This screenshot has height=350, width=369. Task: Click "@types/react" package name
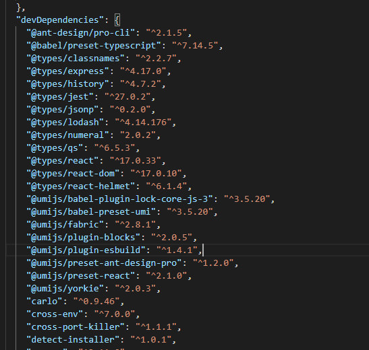tap(62, 161)
